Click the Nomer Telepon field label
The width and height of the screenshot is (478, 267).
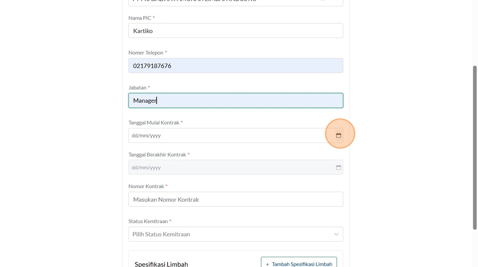[146, 52]
